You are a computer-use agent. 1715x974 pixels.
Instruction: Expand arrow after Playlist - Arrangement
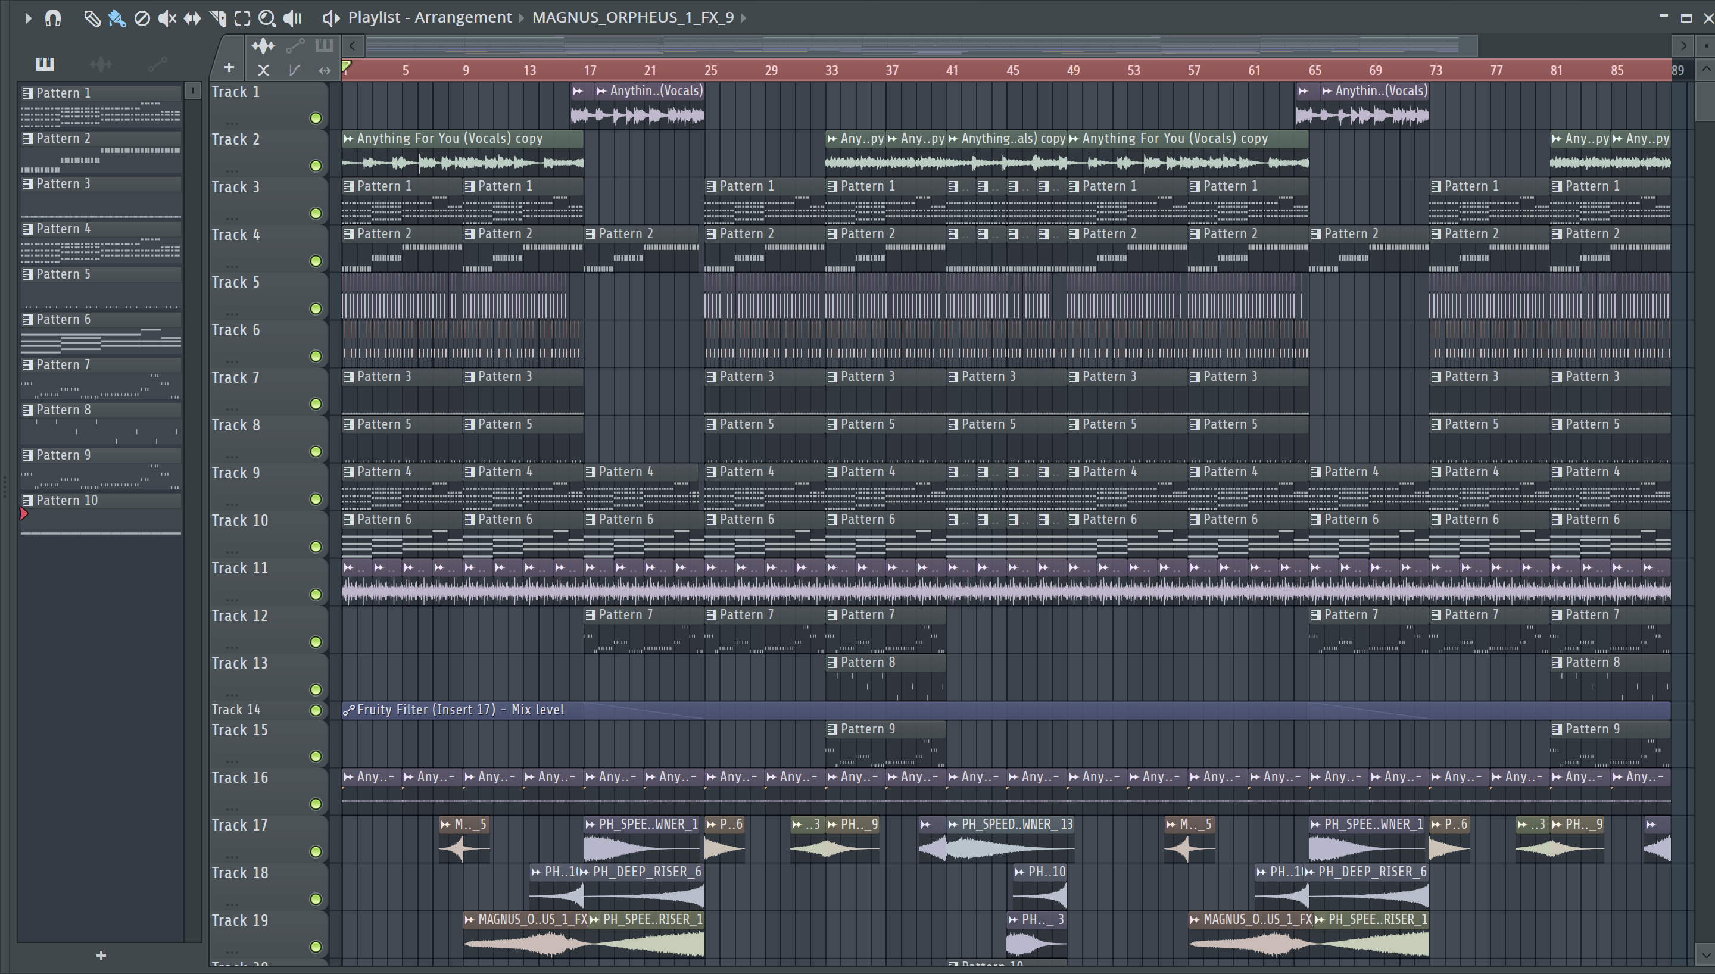[x=522, y=18]
